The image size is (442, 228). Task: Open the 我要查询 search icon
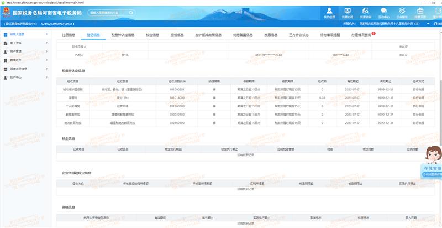[365, 11]
